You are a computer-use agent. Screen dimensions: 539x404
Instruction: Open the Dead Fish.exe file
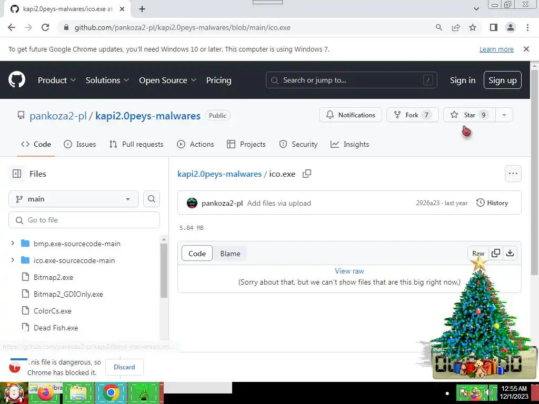tap(56, 328)
